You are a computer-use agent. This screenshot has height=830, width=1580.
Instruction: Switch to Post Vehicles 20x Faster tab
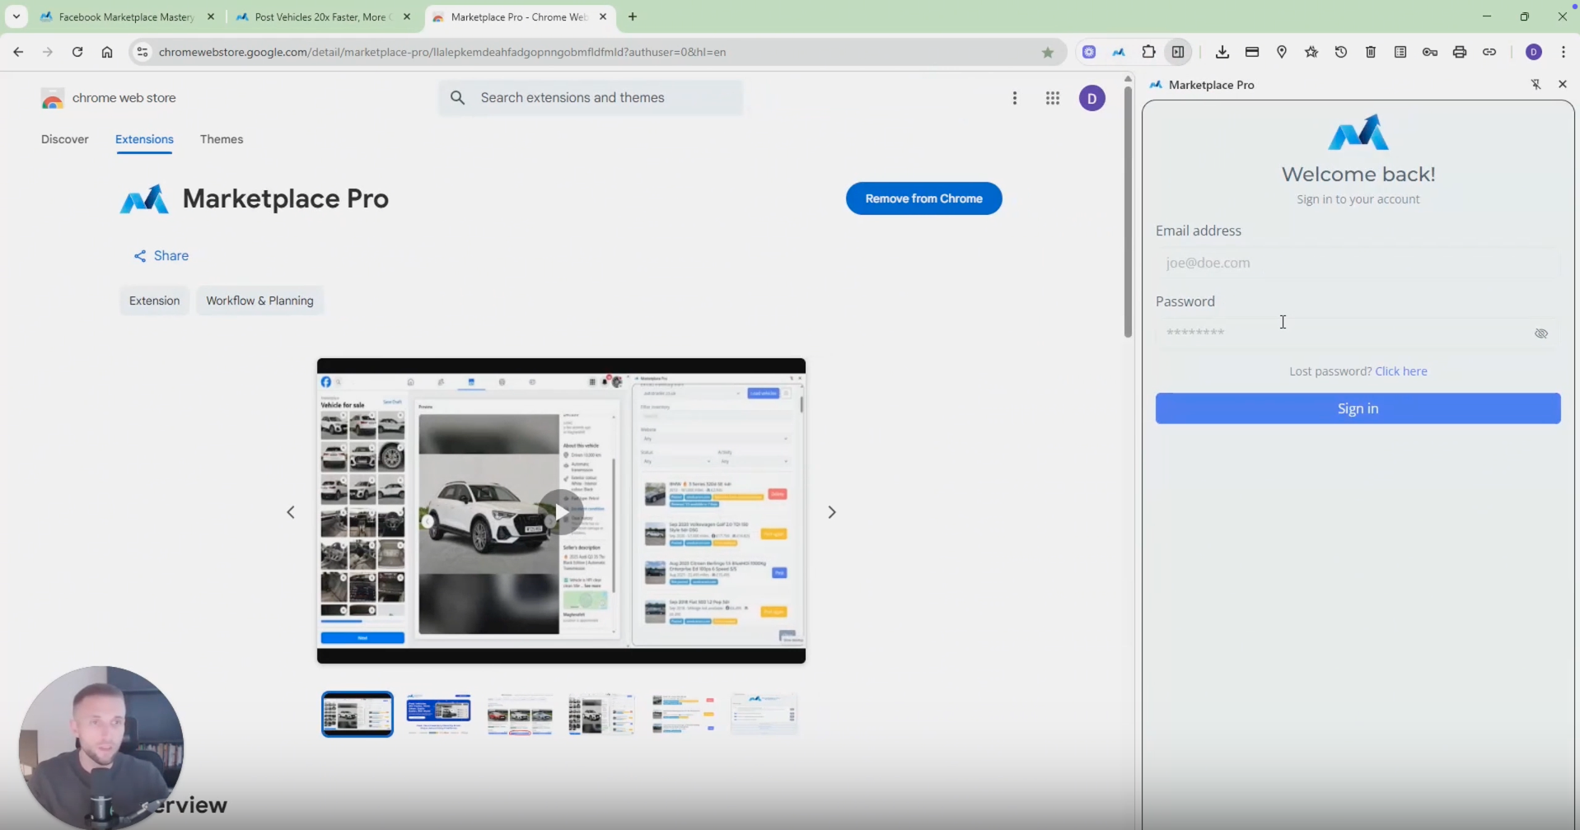click(x=313, y=16)
